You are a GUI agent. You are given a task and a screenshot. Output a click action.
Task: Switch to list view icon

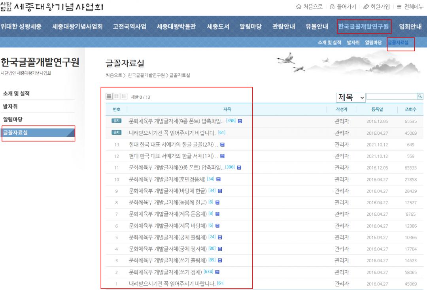click(x=109, y=97)
